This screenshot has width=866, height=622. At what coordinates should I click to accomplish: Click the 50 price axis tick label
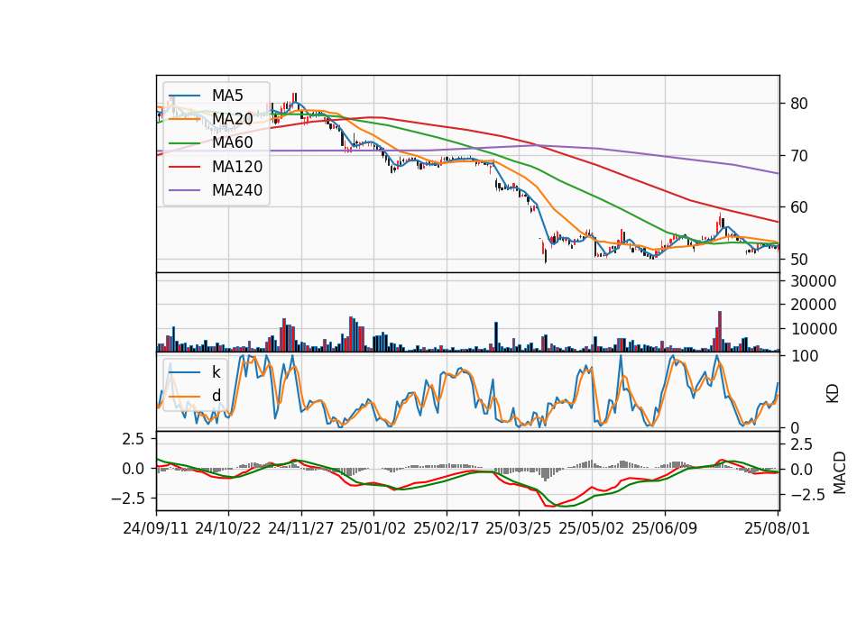coord(798,260)
